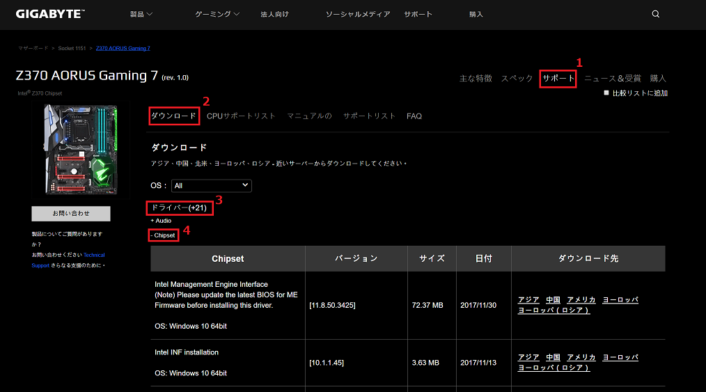Collapse the - Chipset driver section
Viewport: 706px width, 392px height.
[x=163, y=235]
